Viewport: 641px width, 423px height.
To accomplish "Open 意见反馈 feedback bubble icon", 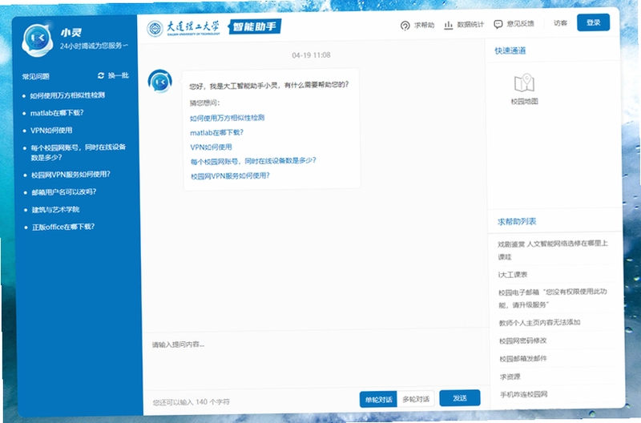I will tap(498, 25).
